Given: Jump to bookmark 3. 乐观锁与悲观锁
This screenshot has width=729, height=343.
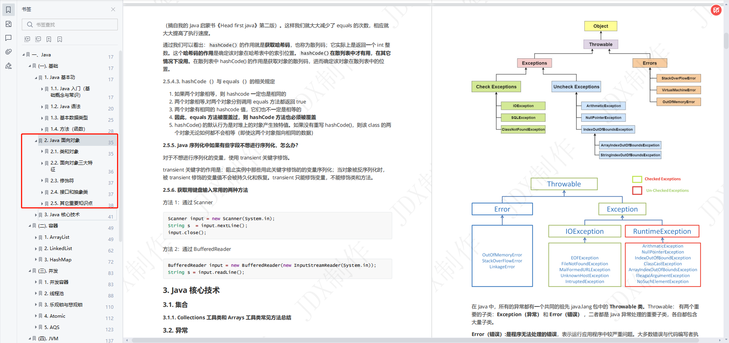Looking at the screenshot, I should coord(63,305).
